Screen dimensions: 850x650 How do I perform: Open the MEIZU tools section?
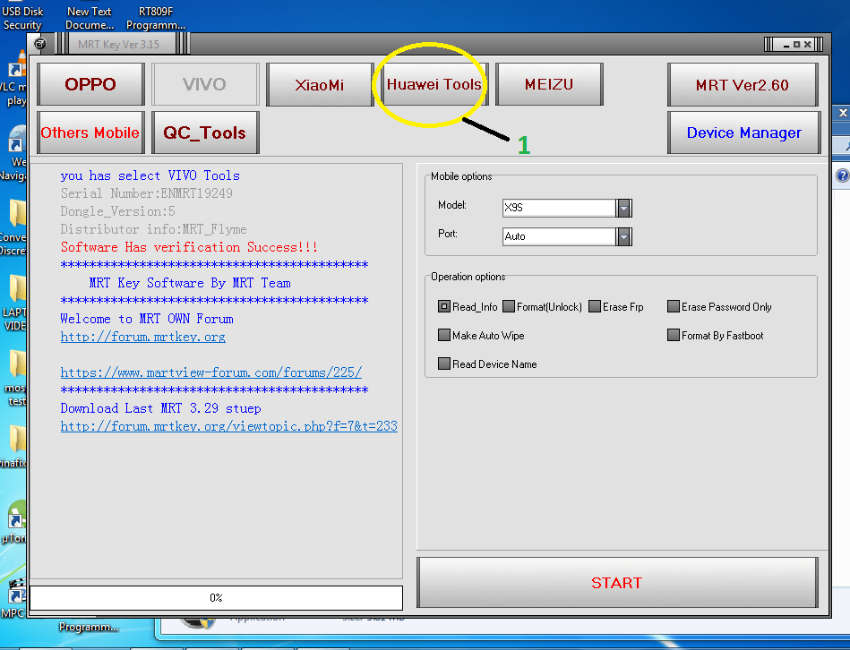click(x=548, y=84)
